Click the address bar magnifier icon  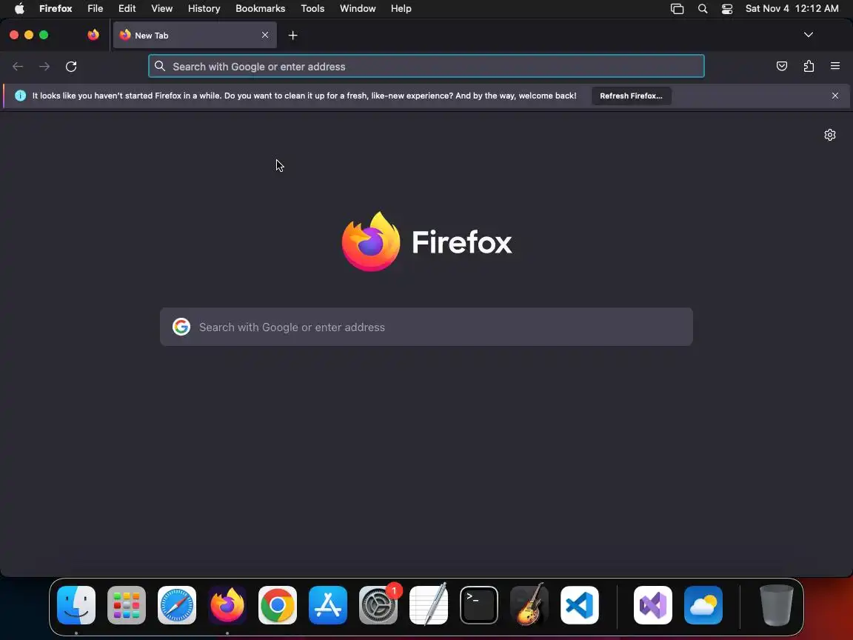[160, 66]
